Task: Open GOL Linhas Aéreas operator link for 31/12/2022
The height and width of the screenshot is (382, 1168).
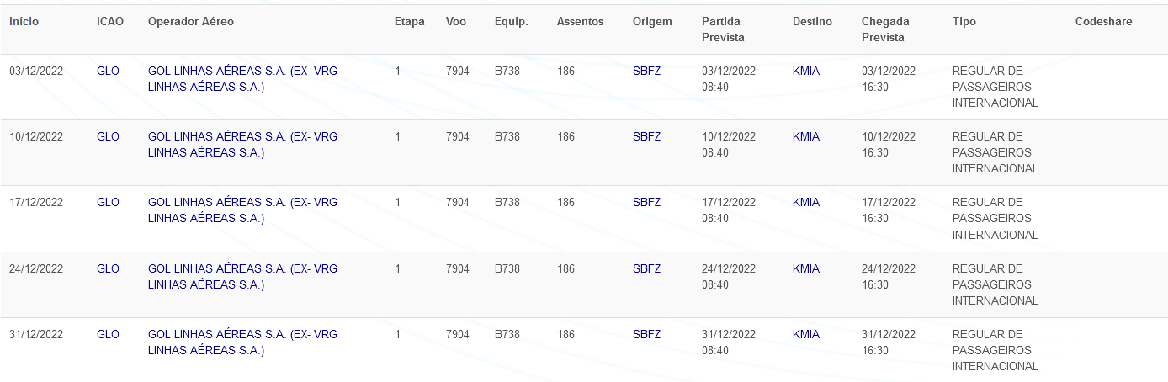Action: coord(242,342)
